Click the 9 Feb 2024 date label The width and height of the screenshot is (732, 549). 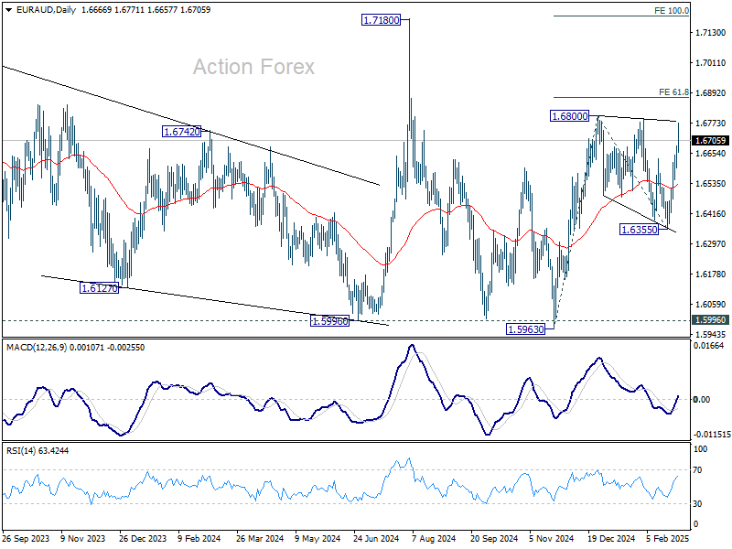tap(199, 538)
